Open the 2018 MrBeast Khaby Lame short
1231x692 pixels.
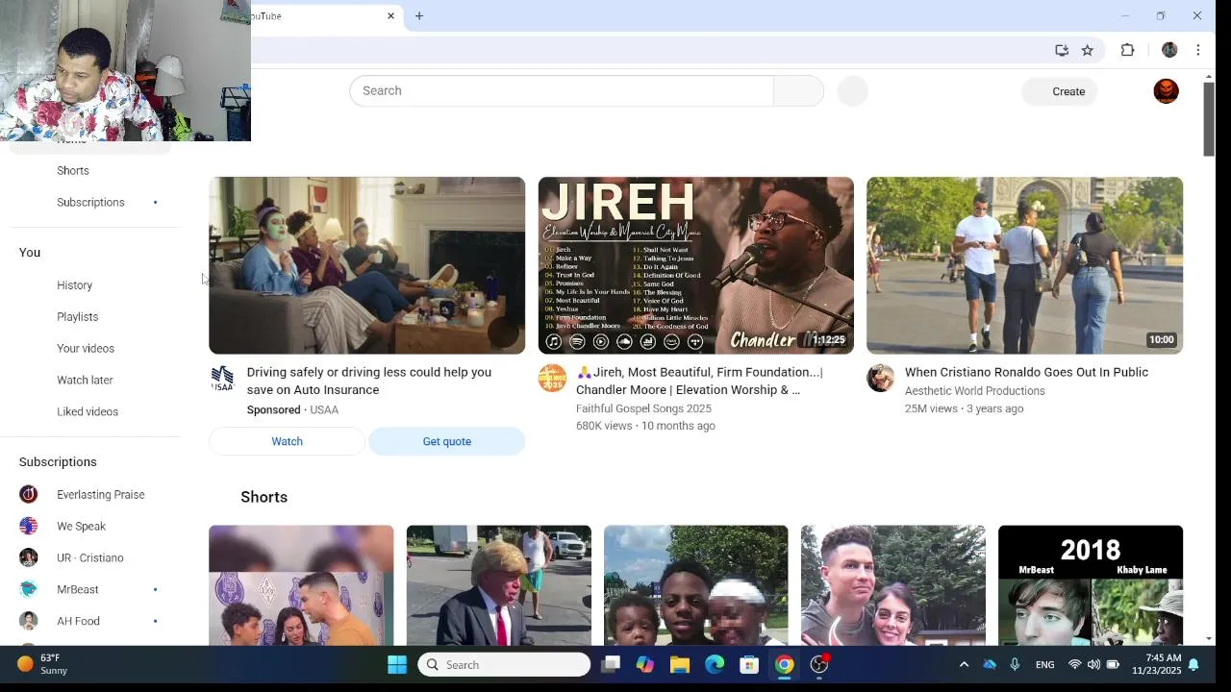(1091, 585)
